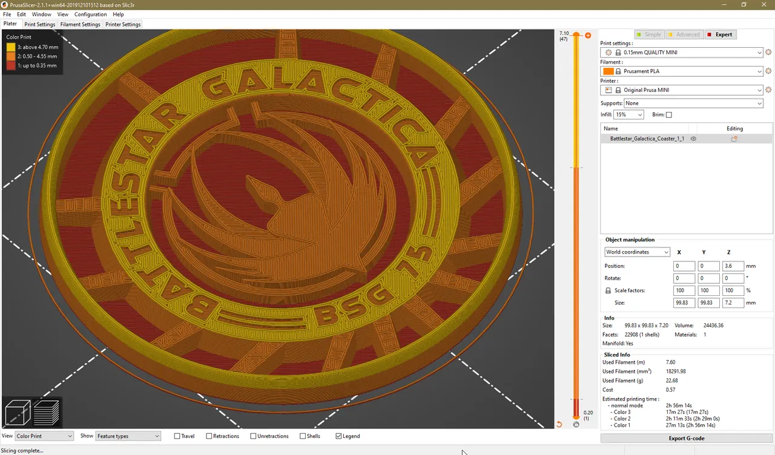
Task: Switch to the Printer Settings tab
Action: pos(123,25)
